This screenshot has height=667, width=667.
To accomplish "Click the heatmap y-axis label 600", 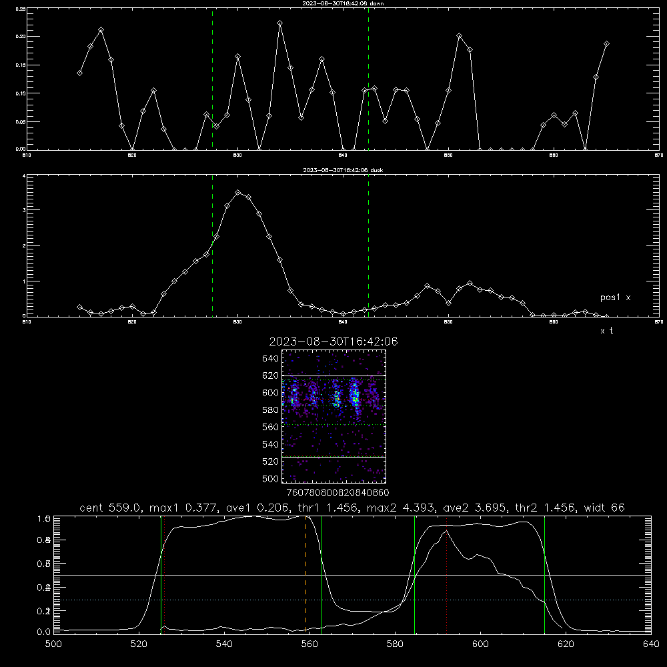I will (271, 393).
